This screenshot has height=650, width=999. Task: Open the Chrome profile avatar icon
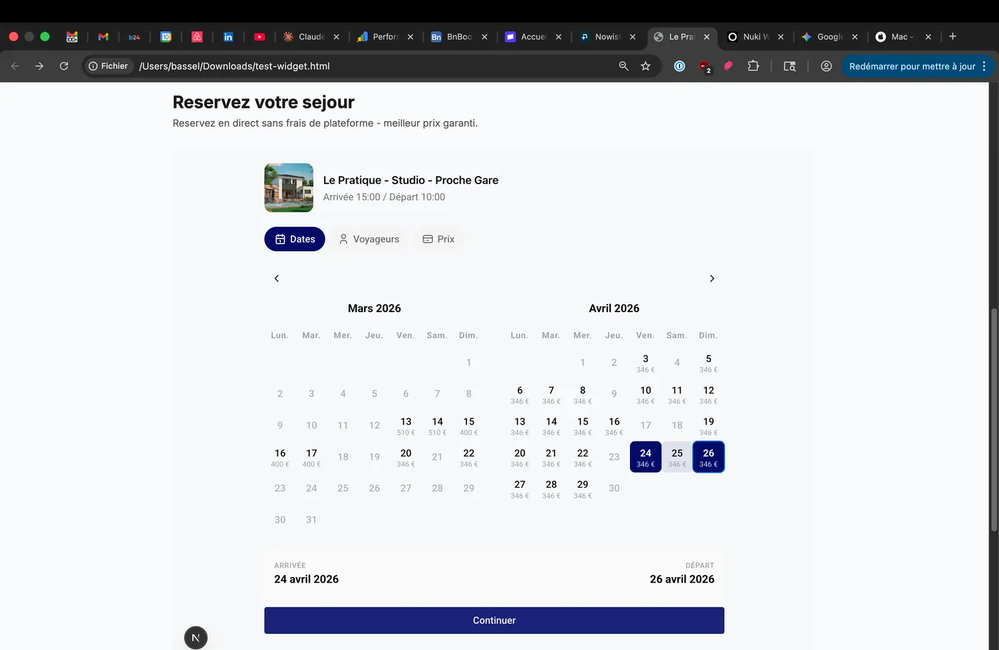click(x=826, y=66)
